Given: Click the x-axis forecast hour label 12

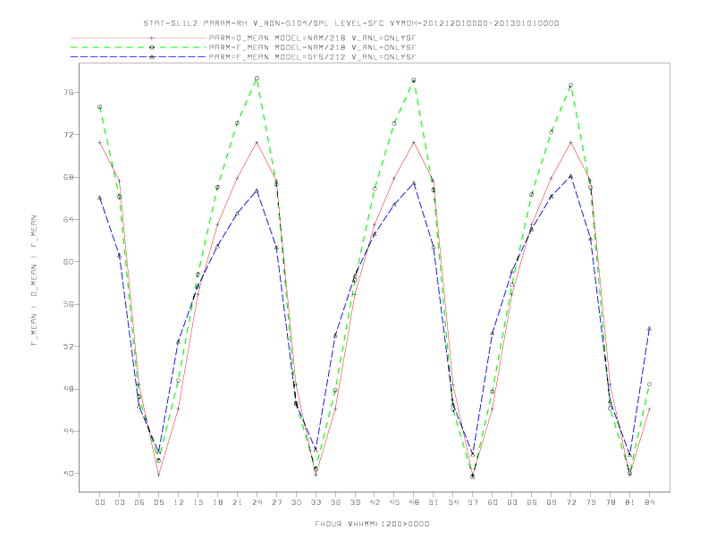Looking at the screenshot, I should tap(179, 502).
